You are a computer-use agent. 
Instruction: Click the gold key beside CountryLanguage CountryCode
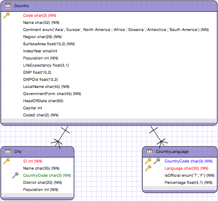click(x=148, y=161)
